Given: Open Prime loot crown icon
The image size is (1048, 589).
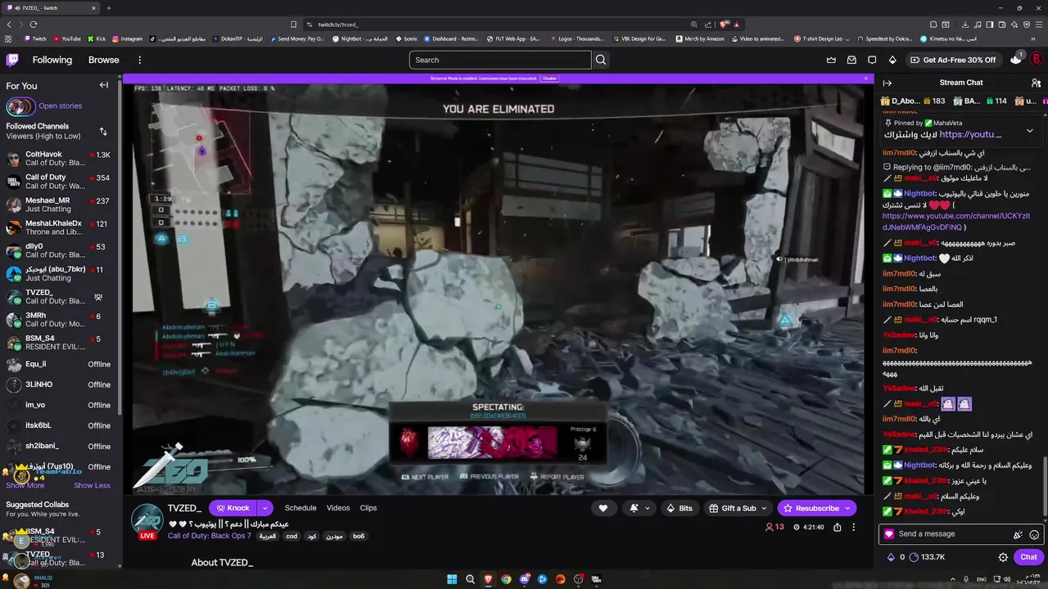Looking at the screenshot, I should click(831, 60).
